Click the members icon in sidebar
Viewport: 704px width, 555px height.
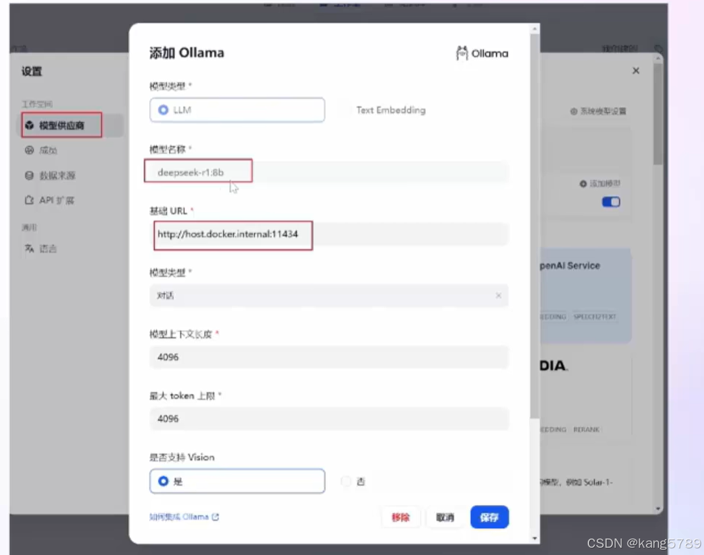click(29, 150)
